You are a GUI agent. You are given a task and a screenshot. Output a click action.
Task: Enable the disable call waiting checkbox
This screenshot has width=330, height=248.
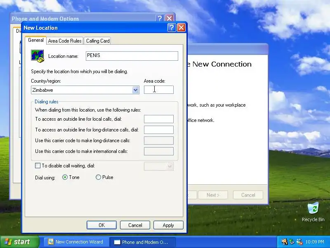[38, 166]
